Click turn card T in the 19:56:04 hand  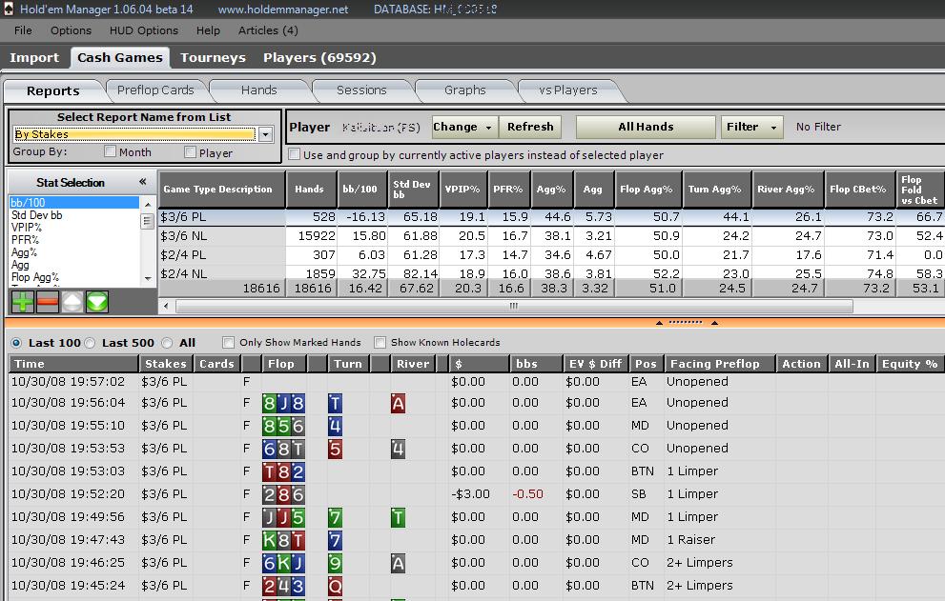(x=335, y=404)
